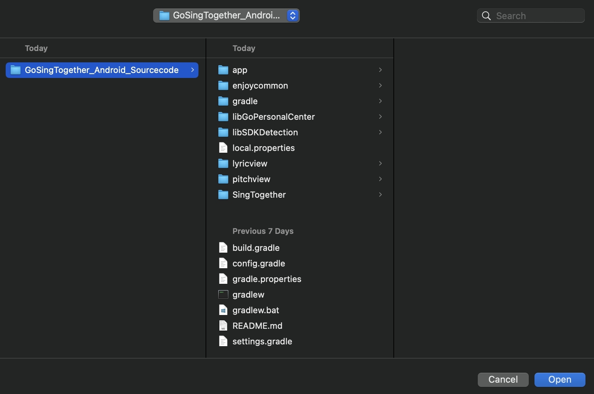Select the gradle folder name
The width and height of the screenshot is (594, 394).
(245, 101)
